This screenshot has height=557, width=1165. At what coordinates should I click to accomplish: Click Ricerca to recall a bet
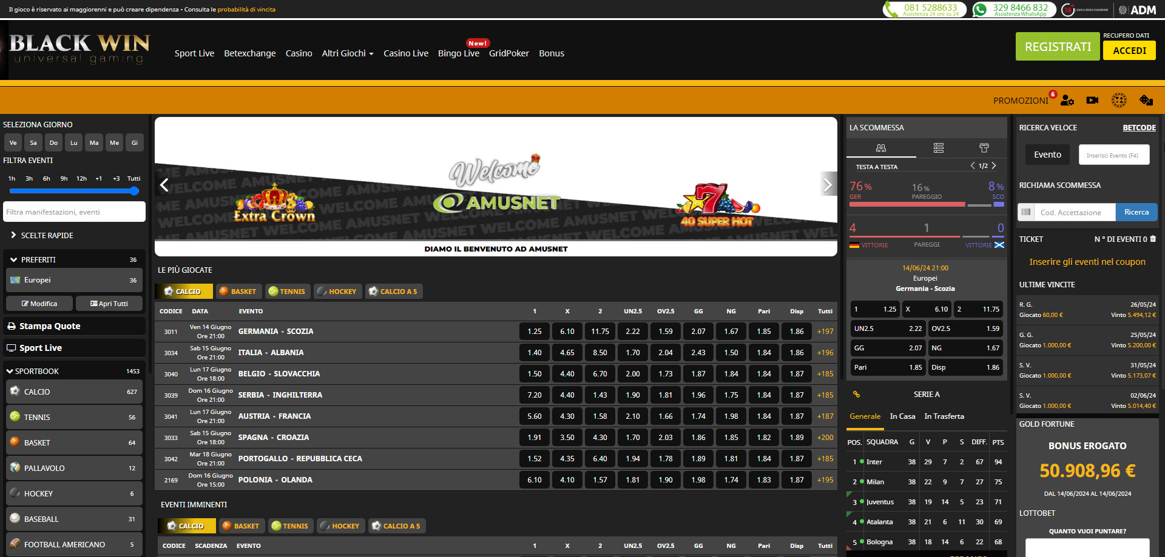(x=1136, y=212)
